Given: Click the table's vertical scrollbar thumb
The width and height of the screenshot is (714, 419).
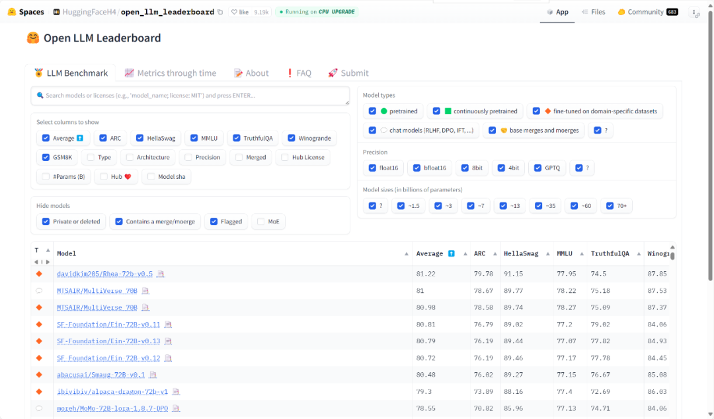Looking at the screenshot, I should [672, 255].
